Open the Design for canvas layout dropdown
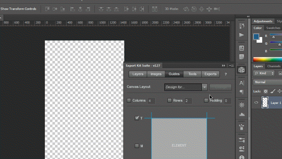The height and width of the screenshot is (159, 282). tap(186, 87)
